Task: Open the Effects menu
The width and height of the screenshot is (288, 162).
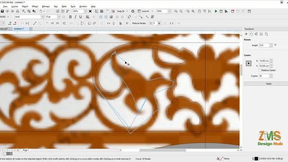Action: [35, 6]
